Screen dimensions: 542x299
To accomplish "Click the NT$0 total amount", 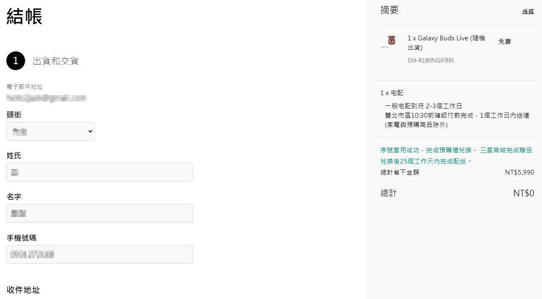I will (524, 193).
